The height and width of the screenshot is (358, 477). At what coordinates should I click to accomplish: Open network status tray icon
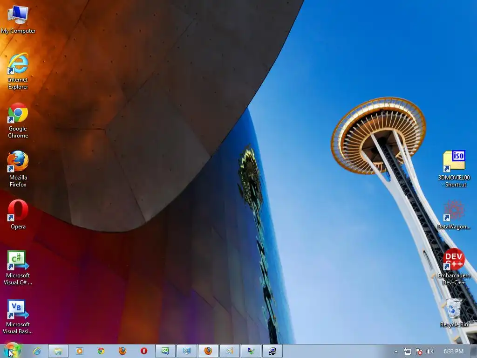[407, 351]
